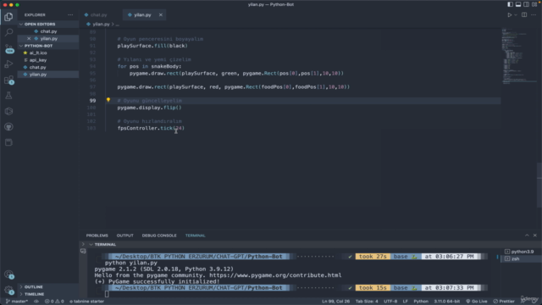Open the Output panel tab
Image resolution: width=542 pixels, height=305 pixels.
124,236
